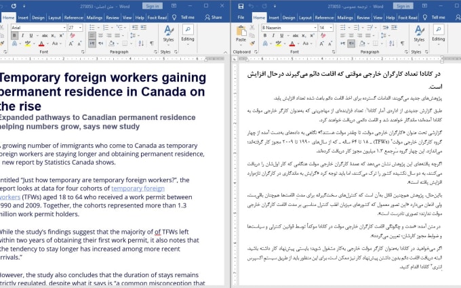Open Paragraph dialog launcher in right window
This screenshot has height=288, width=461.
point(406,52)
